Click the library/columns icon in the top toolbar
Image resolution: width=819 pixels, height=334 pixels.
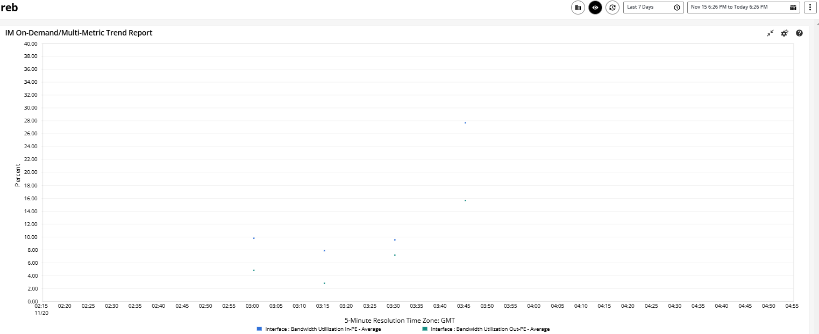(x=578, y=8)
